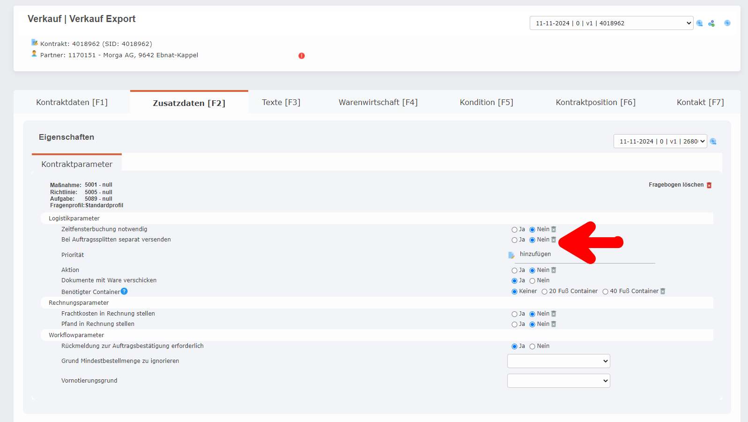Select the Kontraktparameter sub-tab
This screenshot has height=422, width=748.
(77, 164)
